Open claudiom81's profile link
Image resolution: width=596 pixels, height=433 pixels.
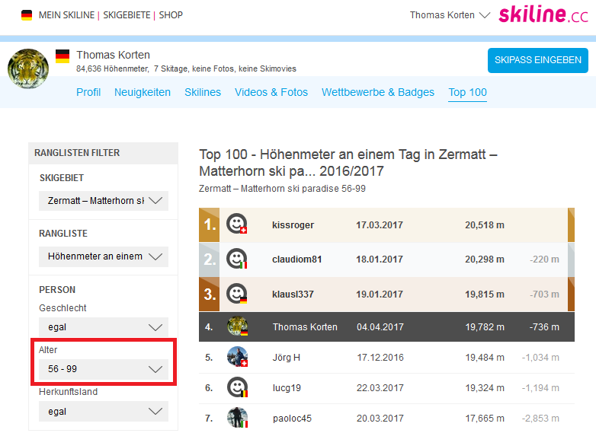point(297,259)
